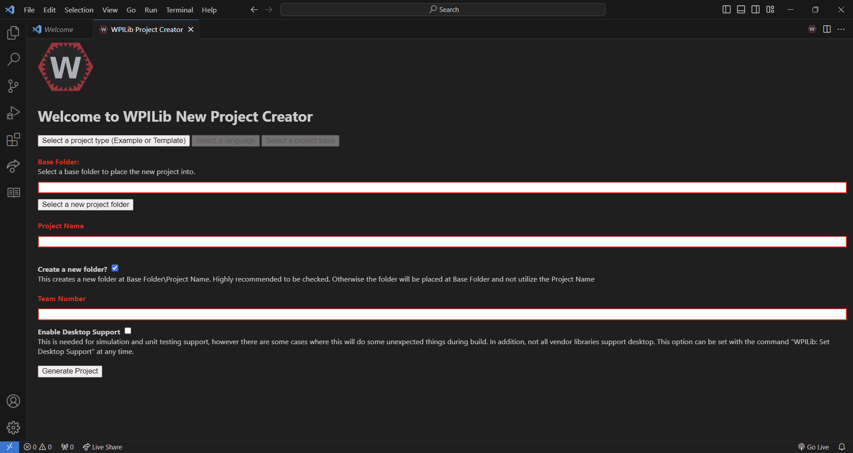This screenshot has width=853, height=453.
Task: Click the ports forwarded status item
Action: point(67,447)
